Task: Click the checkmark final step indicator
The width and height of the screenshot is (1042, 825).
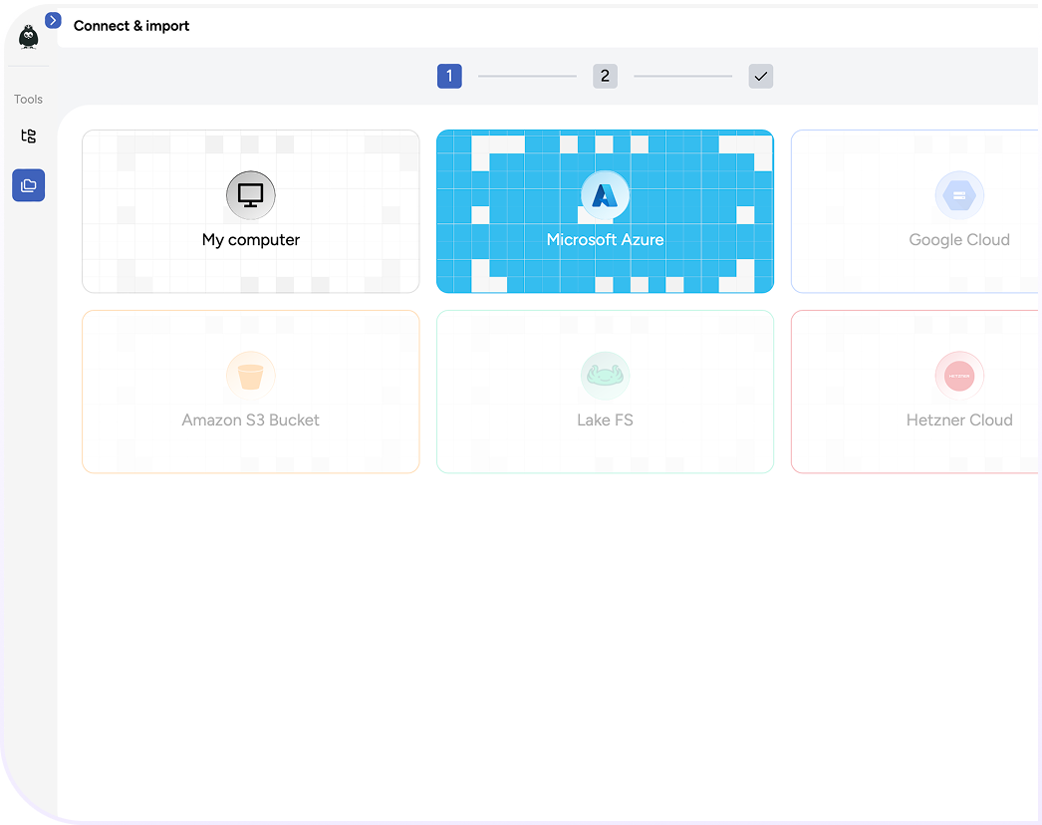Action: (761, 76)
